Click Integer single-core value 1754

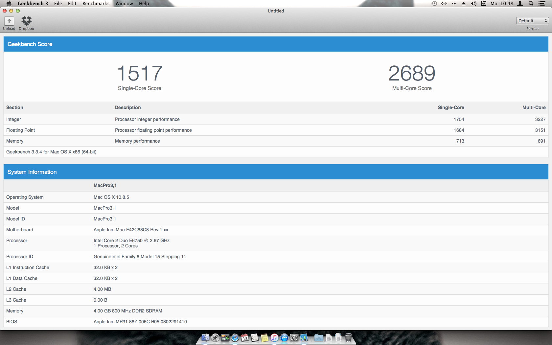pyautogui.click(x=459, y=119)
